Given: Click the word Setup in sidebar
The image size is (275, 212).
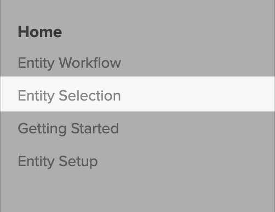Looking at the screenshot, I should pyautogui.click(x=78, y=162).
